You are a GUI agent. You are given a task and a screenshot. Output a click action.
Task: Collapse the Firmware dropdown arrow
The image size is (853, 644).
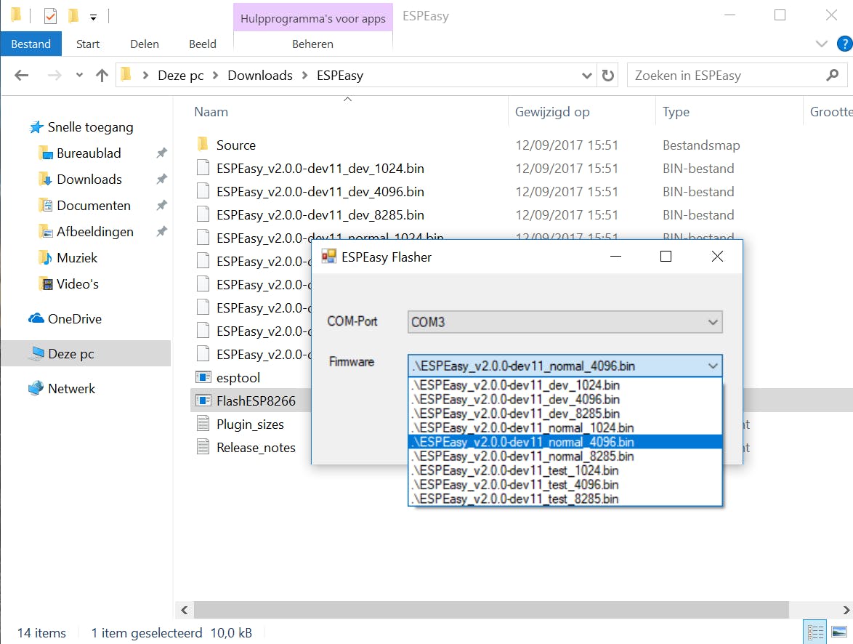click(x=712, y=366)
